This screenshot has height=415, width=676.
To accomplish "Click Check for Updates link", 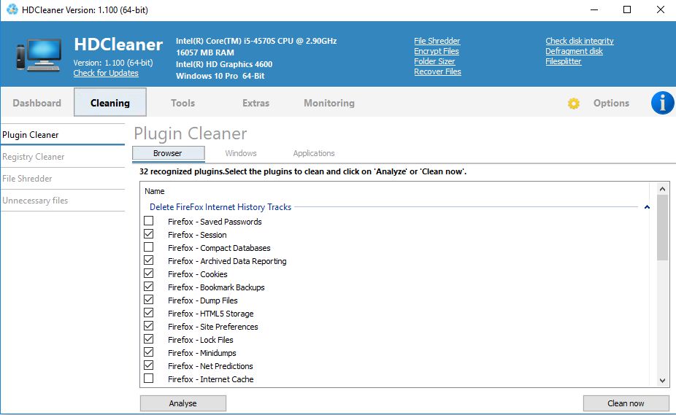I will 106,73.
